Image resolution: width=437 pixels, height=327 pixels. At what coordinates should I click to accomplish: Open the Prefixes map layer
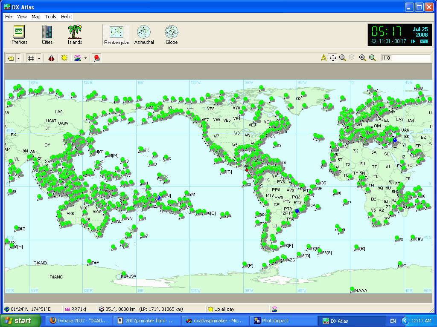(19, 34)
